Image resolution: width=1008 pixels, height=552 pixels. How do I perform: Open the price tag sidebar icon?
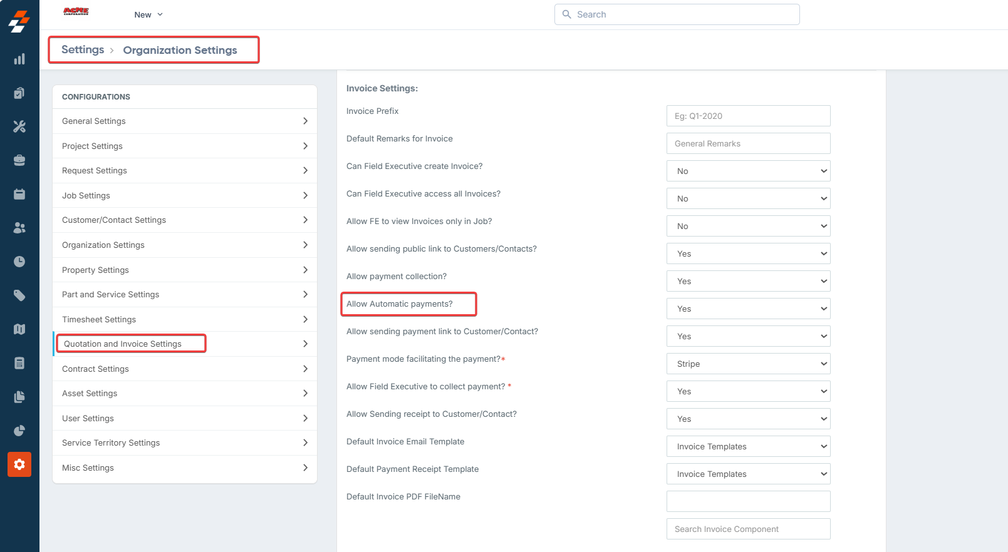pos(19,295)
